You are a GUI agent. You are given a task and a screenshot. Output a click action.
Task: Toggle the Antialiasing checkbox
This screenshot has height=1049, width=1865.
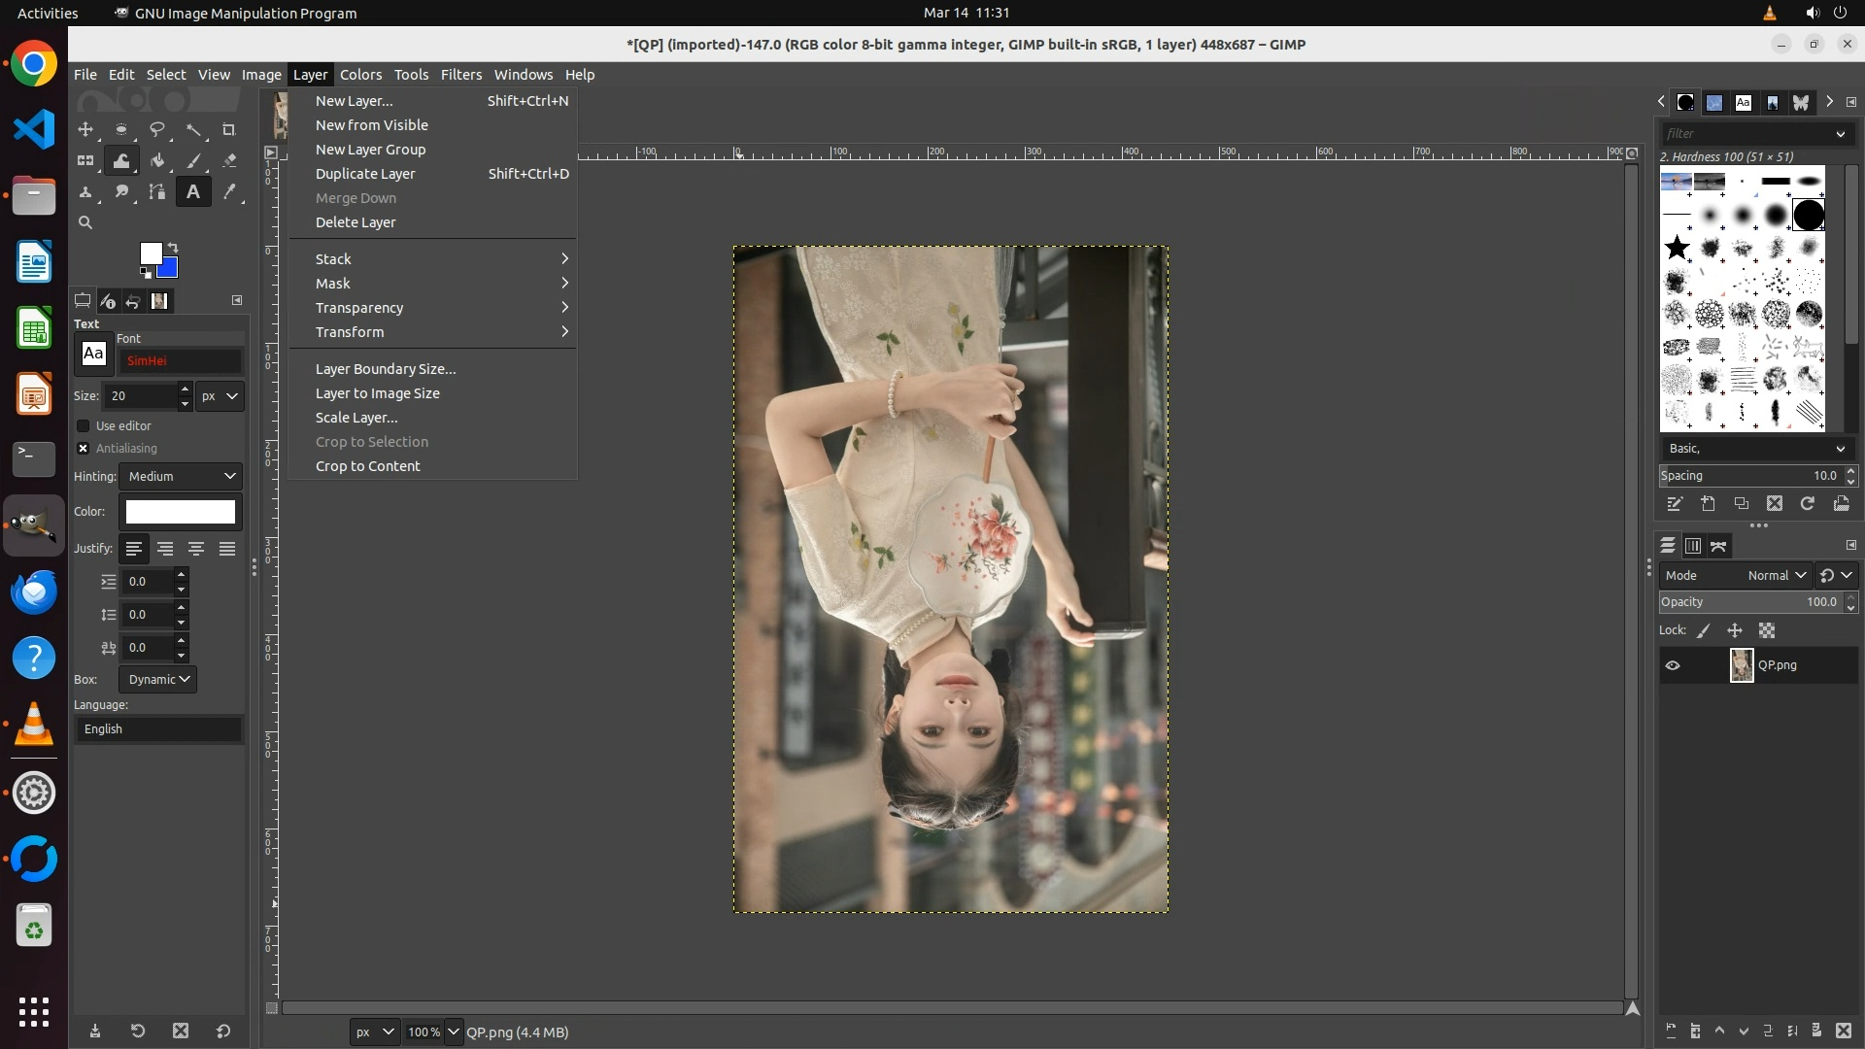(84, 448)
